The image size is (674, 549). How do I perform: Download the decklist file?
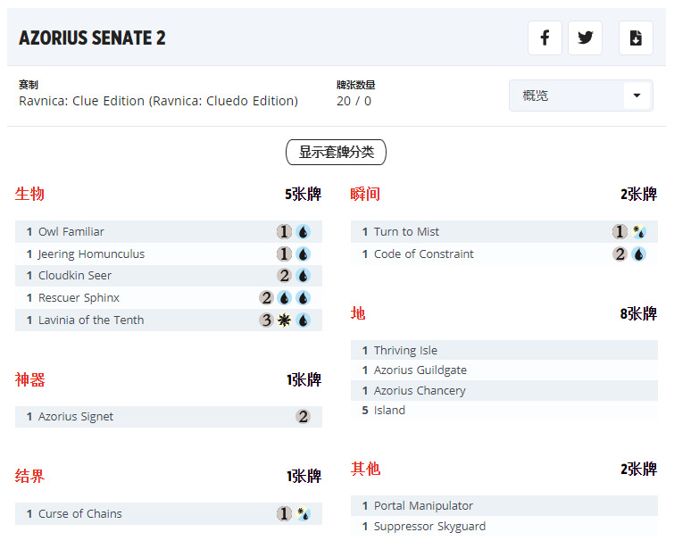coord(636,38)
